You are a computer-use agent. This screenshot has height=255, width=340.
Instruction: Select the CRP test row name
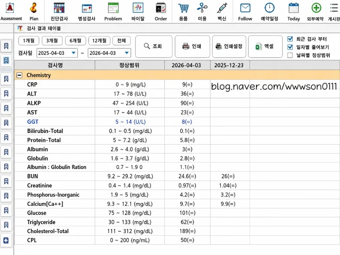coord(32,84)
